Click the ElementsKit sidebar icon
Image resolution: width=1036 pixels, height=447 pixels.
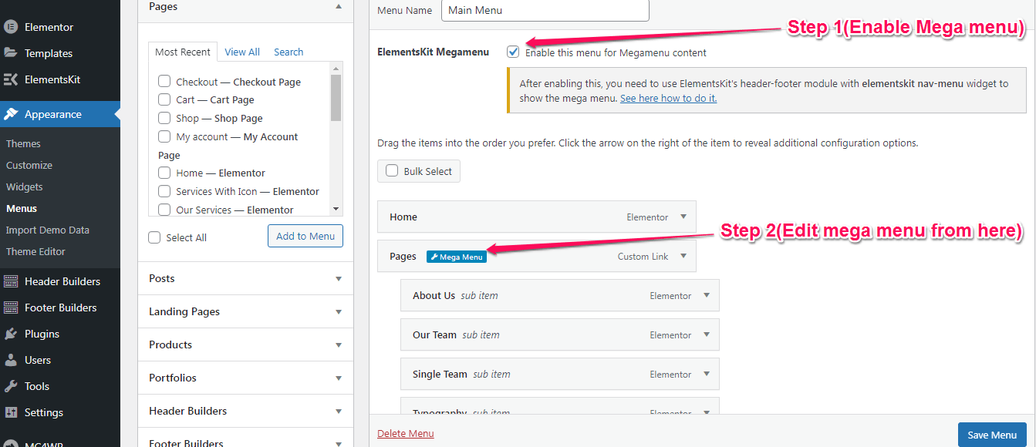pos(11,79)
